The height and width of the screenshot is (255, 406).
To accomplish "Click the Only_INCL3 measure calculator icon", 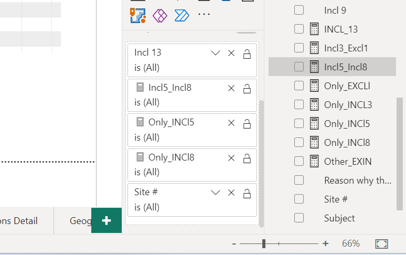I will pos(314,104).
